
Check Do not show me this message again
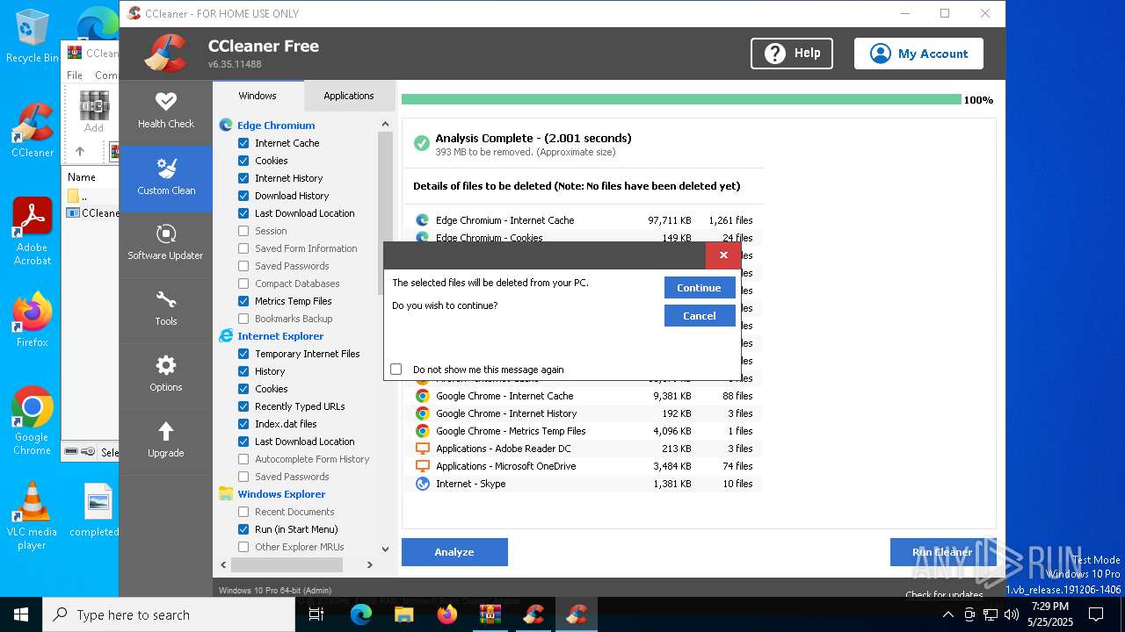pyautogui.click(x=396, y=370)
